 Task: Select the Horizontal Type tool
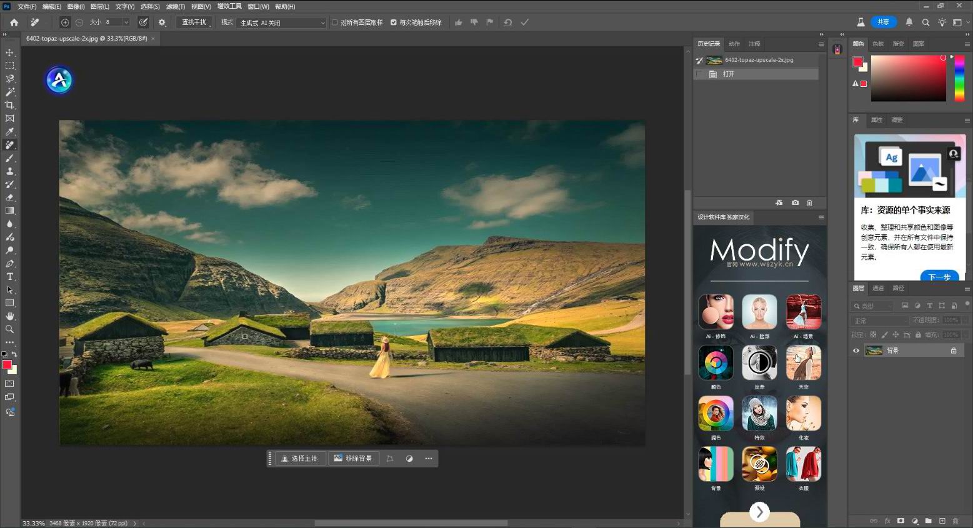pyautogui.click(x=10, y=277)
